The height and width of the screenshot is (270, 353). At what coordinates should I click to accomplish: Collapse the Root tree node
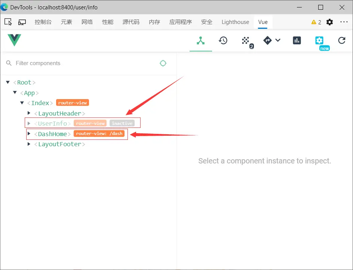click(x=8, y=82)
